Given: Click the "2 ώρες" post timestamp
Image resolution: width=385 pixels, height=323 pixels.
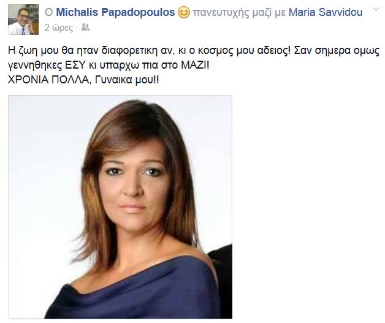Looking at the screenshot, I should (x=59, y=28).
